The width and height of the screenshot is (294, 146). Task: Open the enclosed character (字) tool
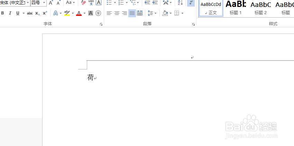click(98, 13)
